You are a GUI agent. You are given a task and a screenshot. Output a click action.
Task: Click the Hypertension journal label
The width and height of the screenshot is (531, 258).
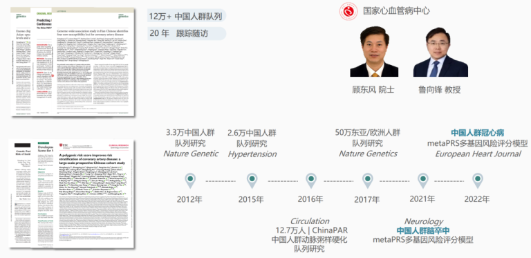[x=252, y=154]
